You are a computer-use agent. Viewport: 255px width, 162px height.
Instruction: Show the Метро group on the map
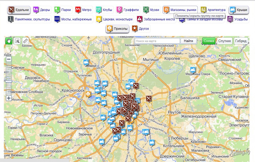tap(84, 10)
